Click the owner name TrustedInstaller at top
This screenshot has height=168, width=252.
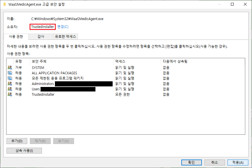[43, 27]
